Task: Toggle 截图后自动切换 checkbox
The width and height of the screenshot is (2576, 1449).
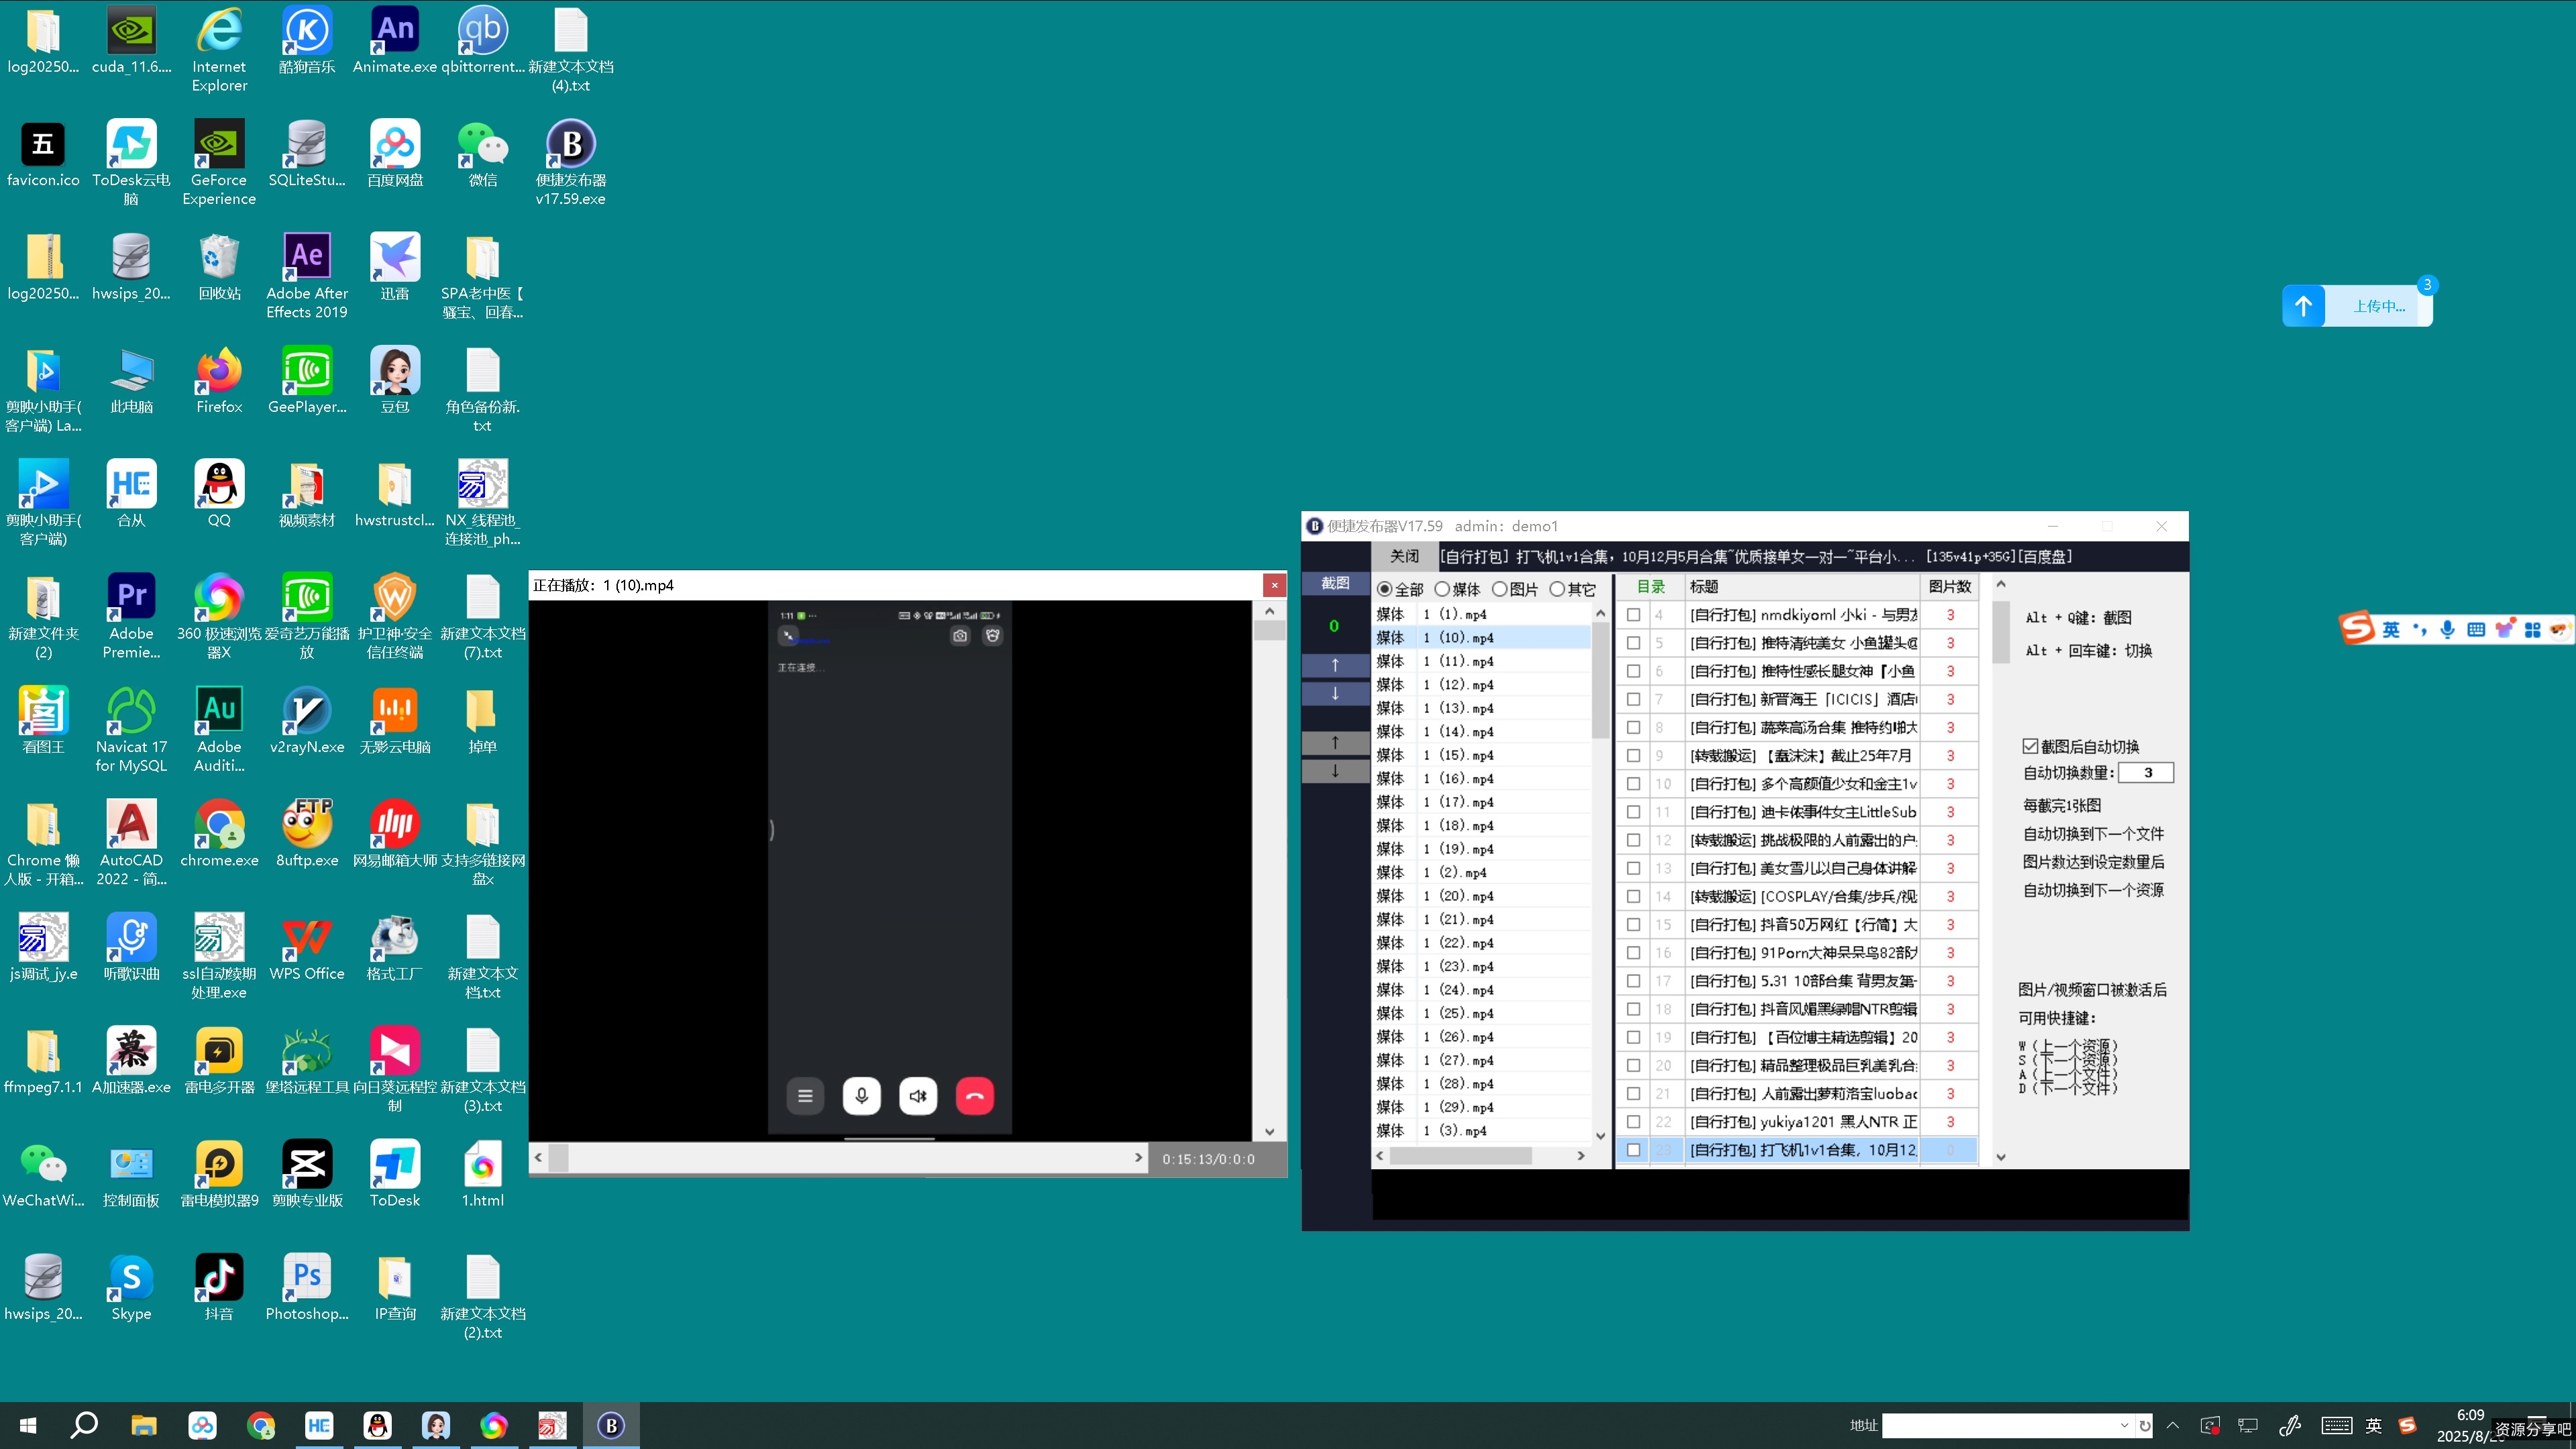Action: tap(2030, 746)
